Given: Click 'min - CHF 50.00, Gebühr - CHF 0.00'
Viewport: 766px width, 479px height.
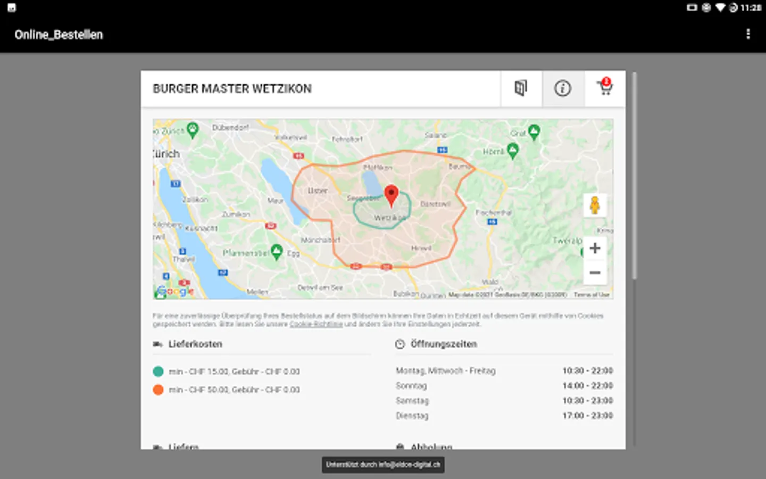Looking at the screenshot, I should point(234,390).
